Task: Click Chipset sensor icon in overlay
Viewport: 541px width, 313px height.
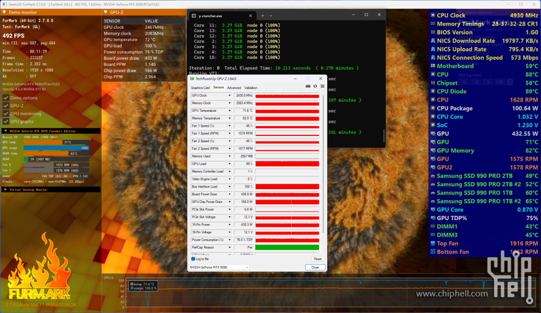Action: coord(433,83)
